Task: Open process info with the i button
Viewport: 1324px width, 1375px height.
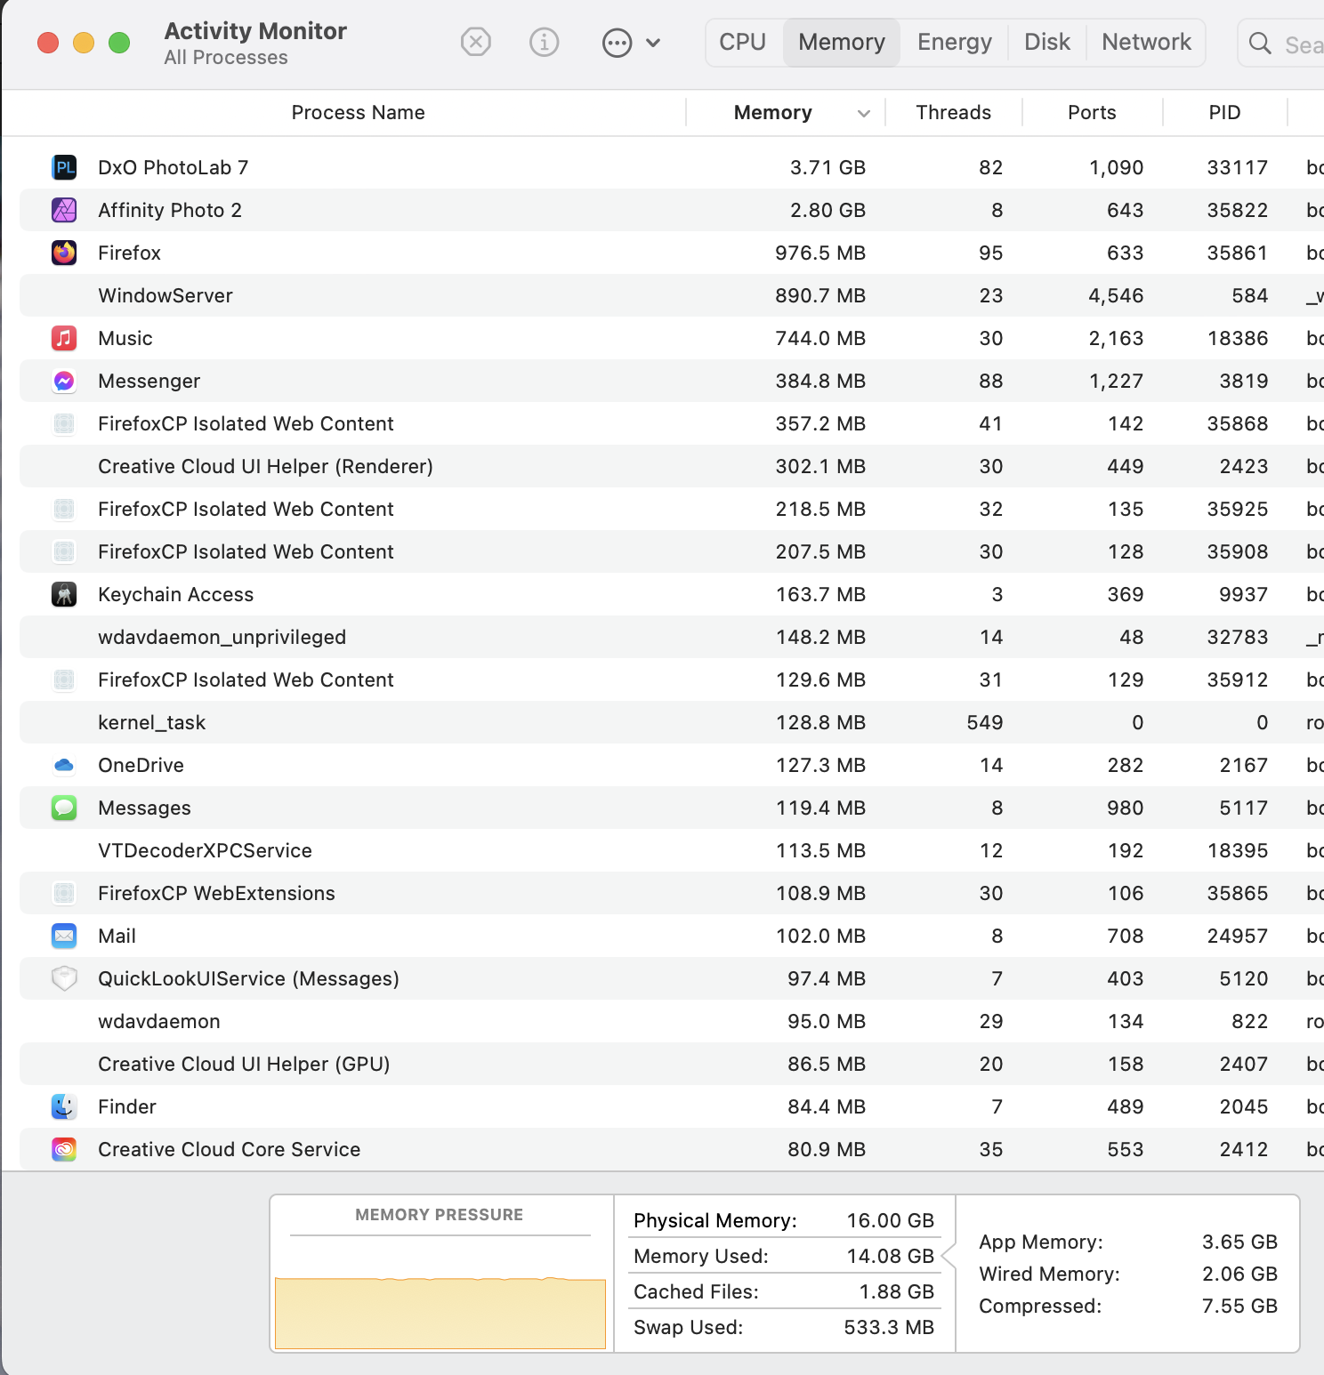Action: pos(544,42)
